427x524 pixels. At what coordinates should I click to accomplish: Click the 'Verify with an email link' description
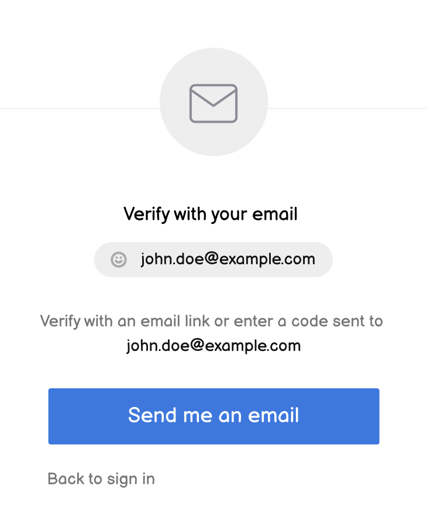pyautogui.click(x=211, y=321)
